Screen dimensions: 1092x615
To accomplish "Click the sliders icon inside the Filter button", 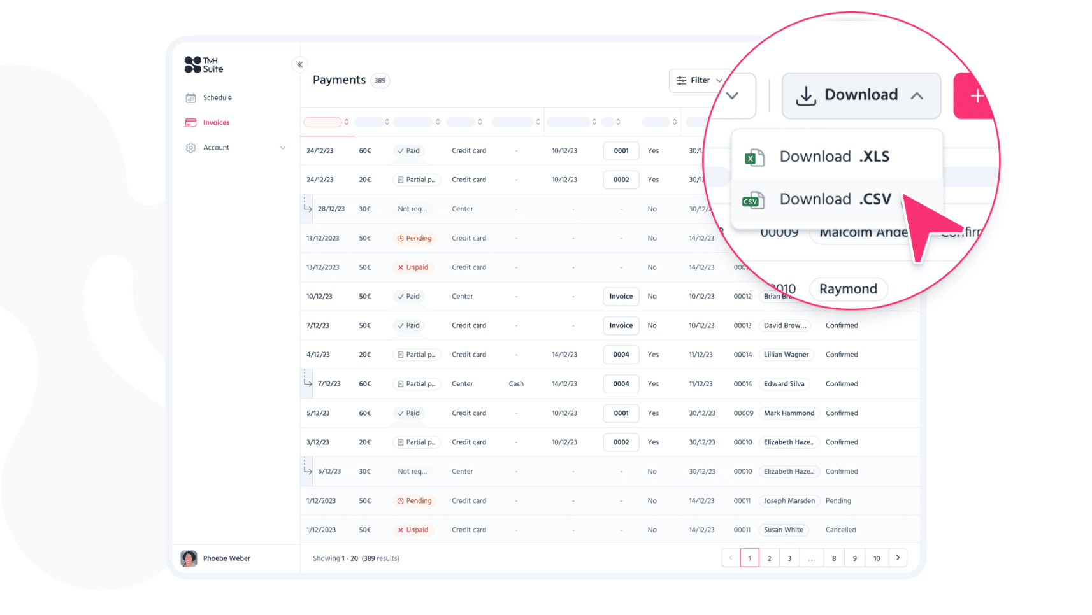I will [682, 81].
